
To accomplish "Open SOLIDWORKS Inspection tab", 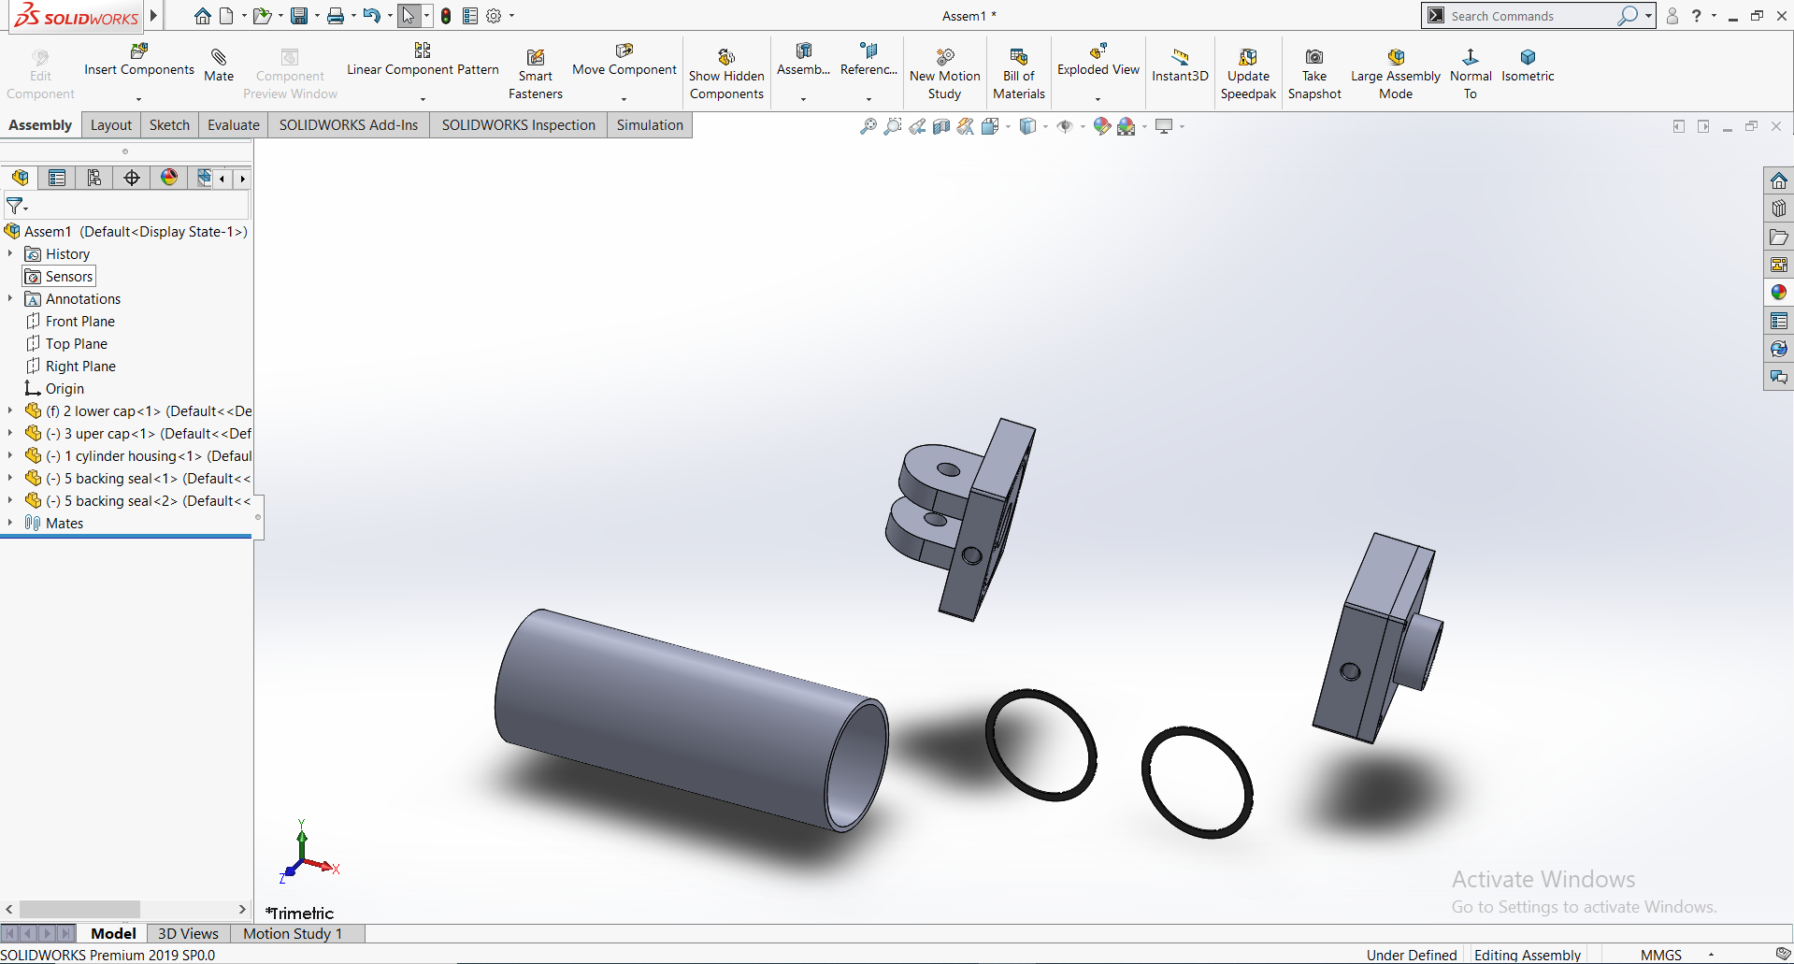I will [x=519, y=125].
